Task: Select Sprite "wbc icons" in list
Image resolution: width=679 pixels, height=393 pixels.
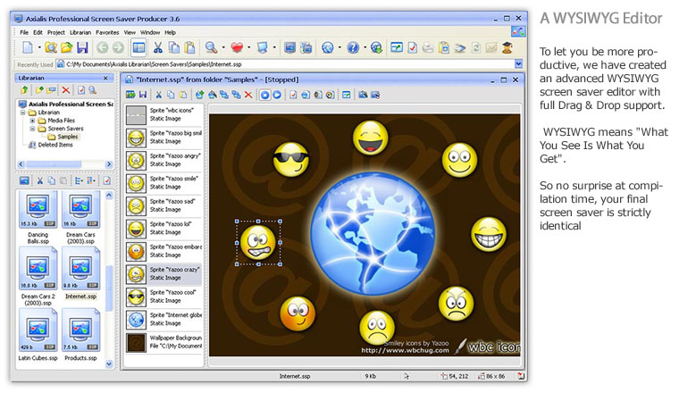Action: (163, 114)
